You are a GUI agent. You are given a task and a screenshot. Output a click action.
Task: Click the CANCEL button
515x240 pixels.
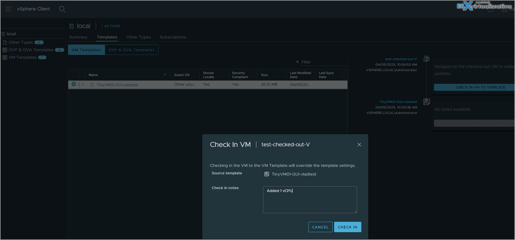[321, 227]
